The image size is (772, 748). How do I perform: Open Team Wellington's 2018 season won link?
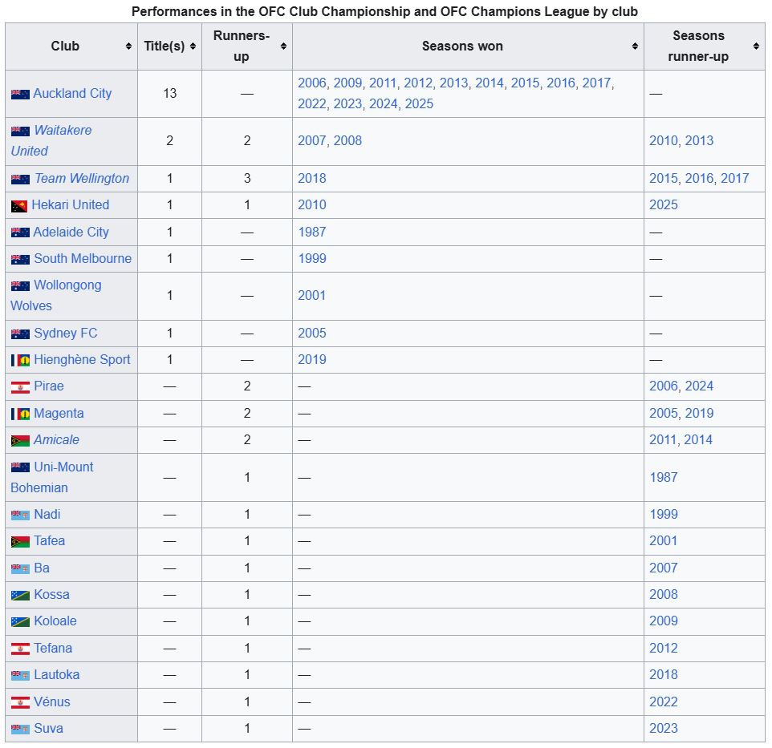coord(312,179)
